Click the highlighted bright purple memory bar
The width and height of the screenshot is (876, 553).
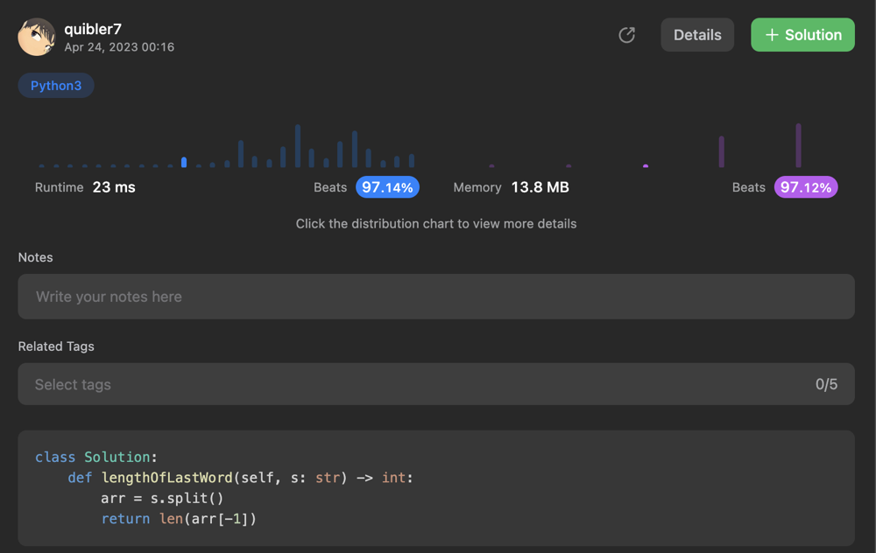(646, 164)
